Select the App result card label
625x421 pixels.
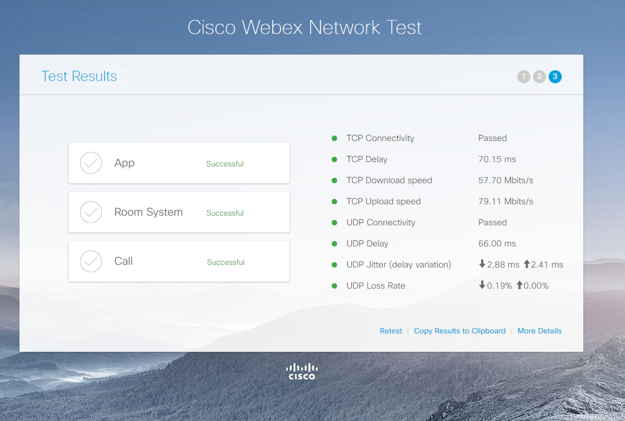point(124,163)
